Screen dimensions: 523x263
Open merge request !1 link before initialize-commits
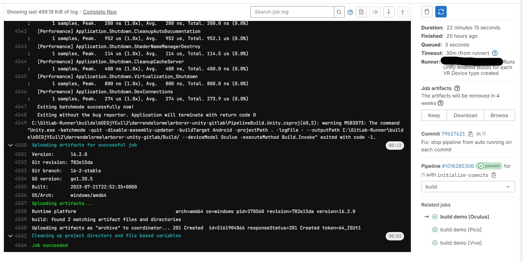(423, 175)
